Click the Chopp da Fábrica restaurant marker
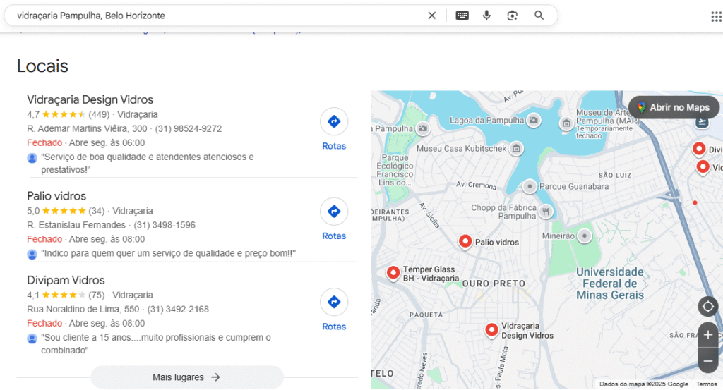Viewport: 723px width, 390px height. point(546,212)
